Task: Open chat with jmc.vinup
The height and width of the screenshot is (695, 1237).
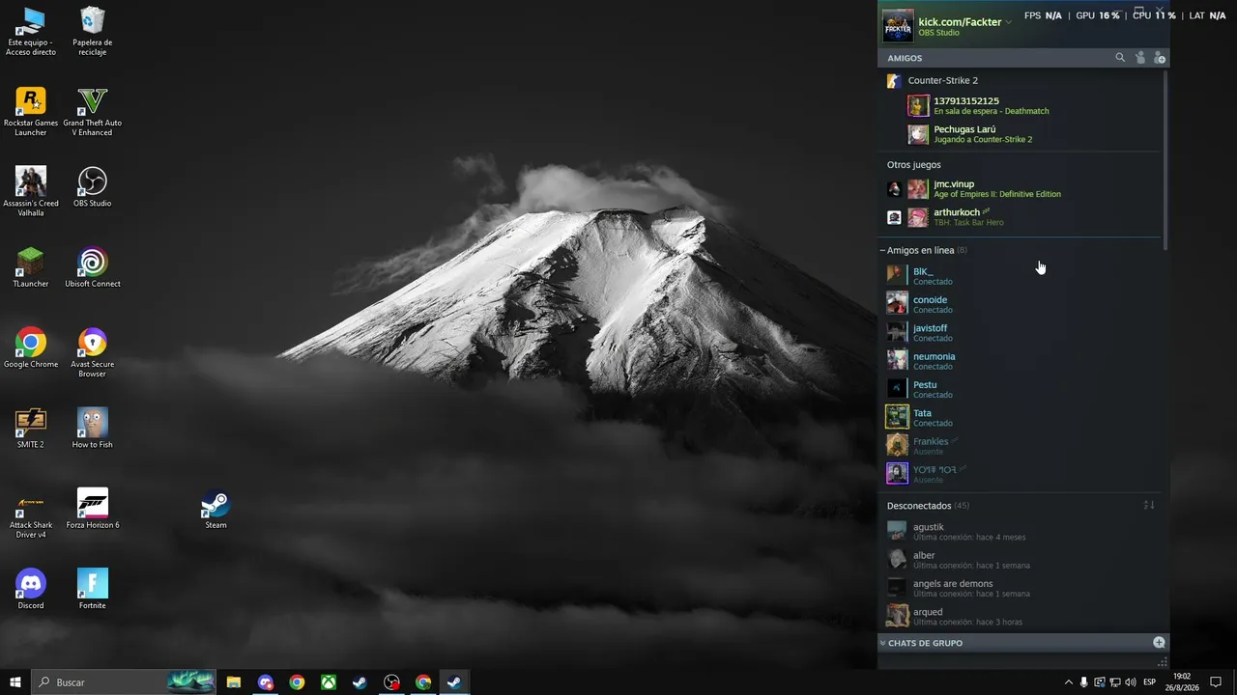Action: (1024, 188)
